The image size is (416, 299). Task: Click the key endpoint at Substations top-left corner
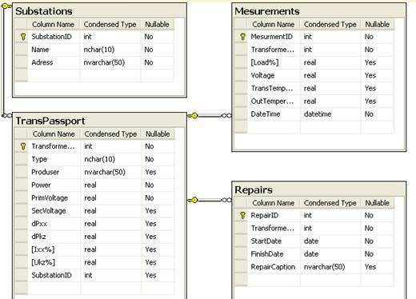pos(6,6)
